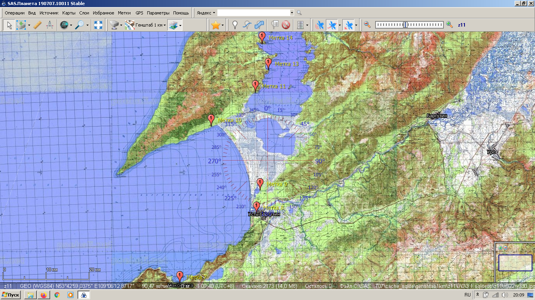Open the Яндекс search provider dropdown
The height and width of the screenshot is (300, 535).
206,13
